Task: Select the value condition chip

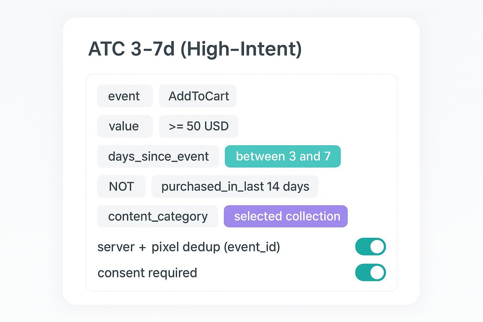Action: click(x=125, y=126)
